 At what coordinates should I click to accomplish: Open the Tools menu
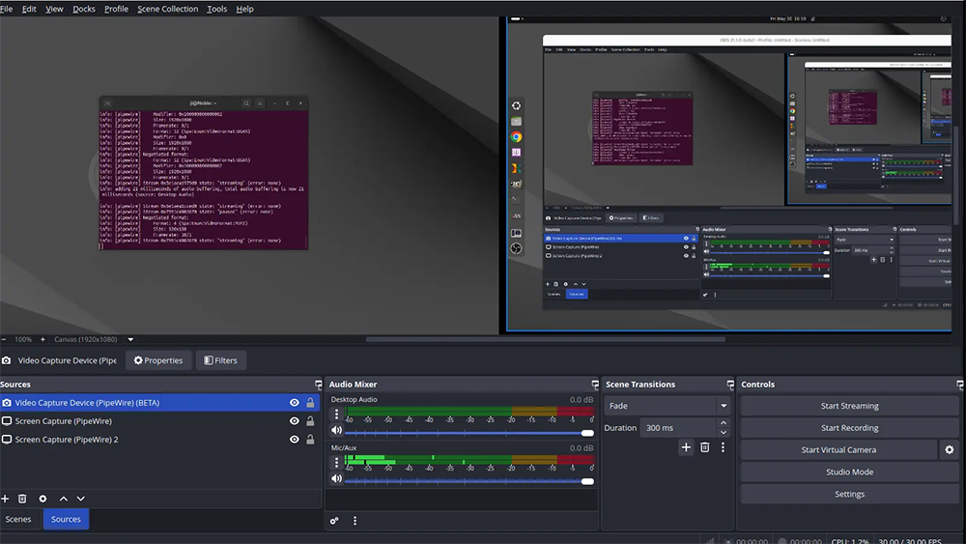click(x=216, y=9)
